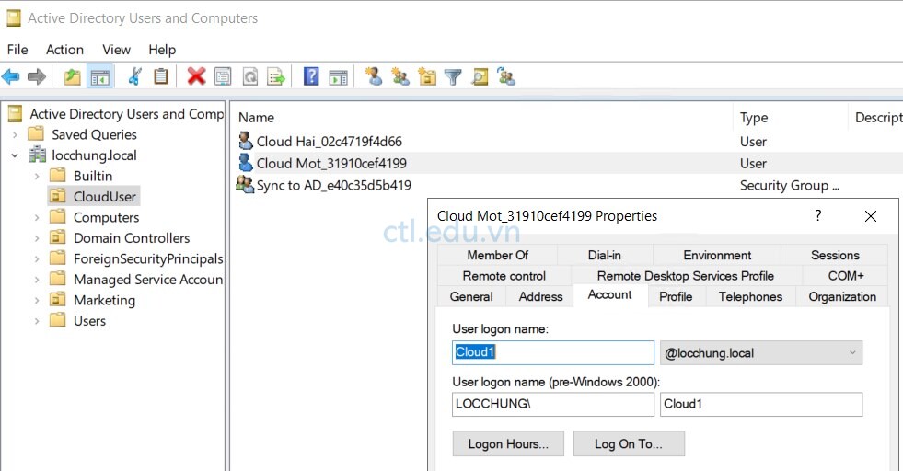Expand the Users container
This screenshot has height=471, width=903.
coord(37,321)
